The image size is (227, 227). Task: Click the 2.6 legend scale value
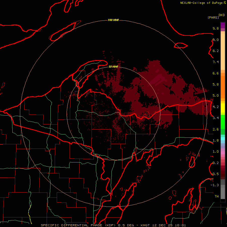click(216, 129)
